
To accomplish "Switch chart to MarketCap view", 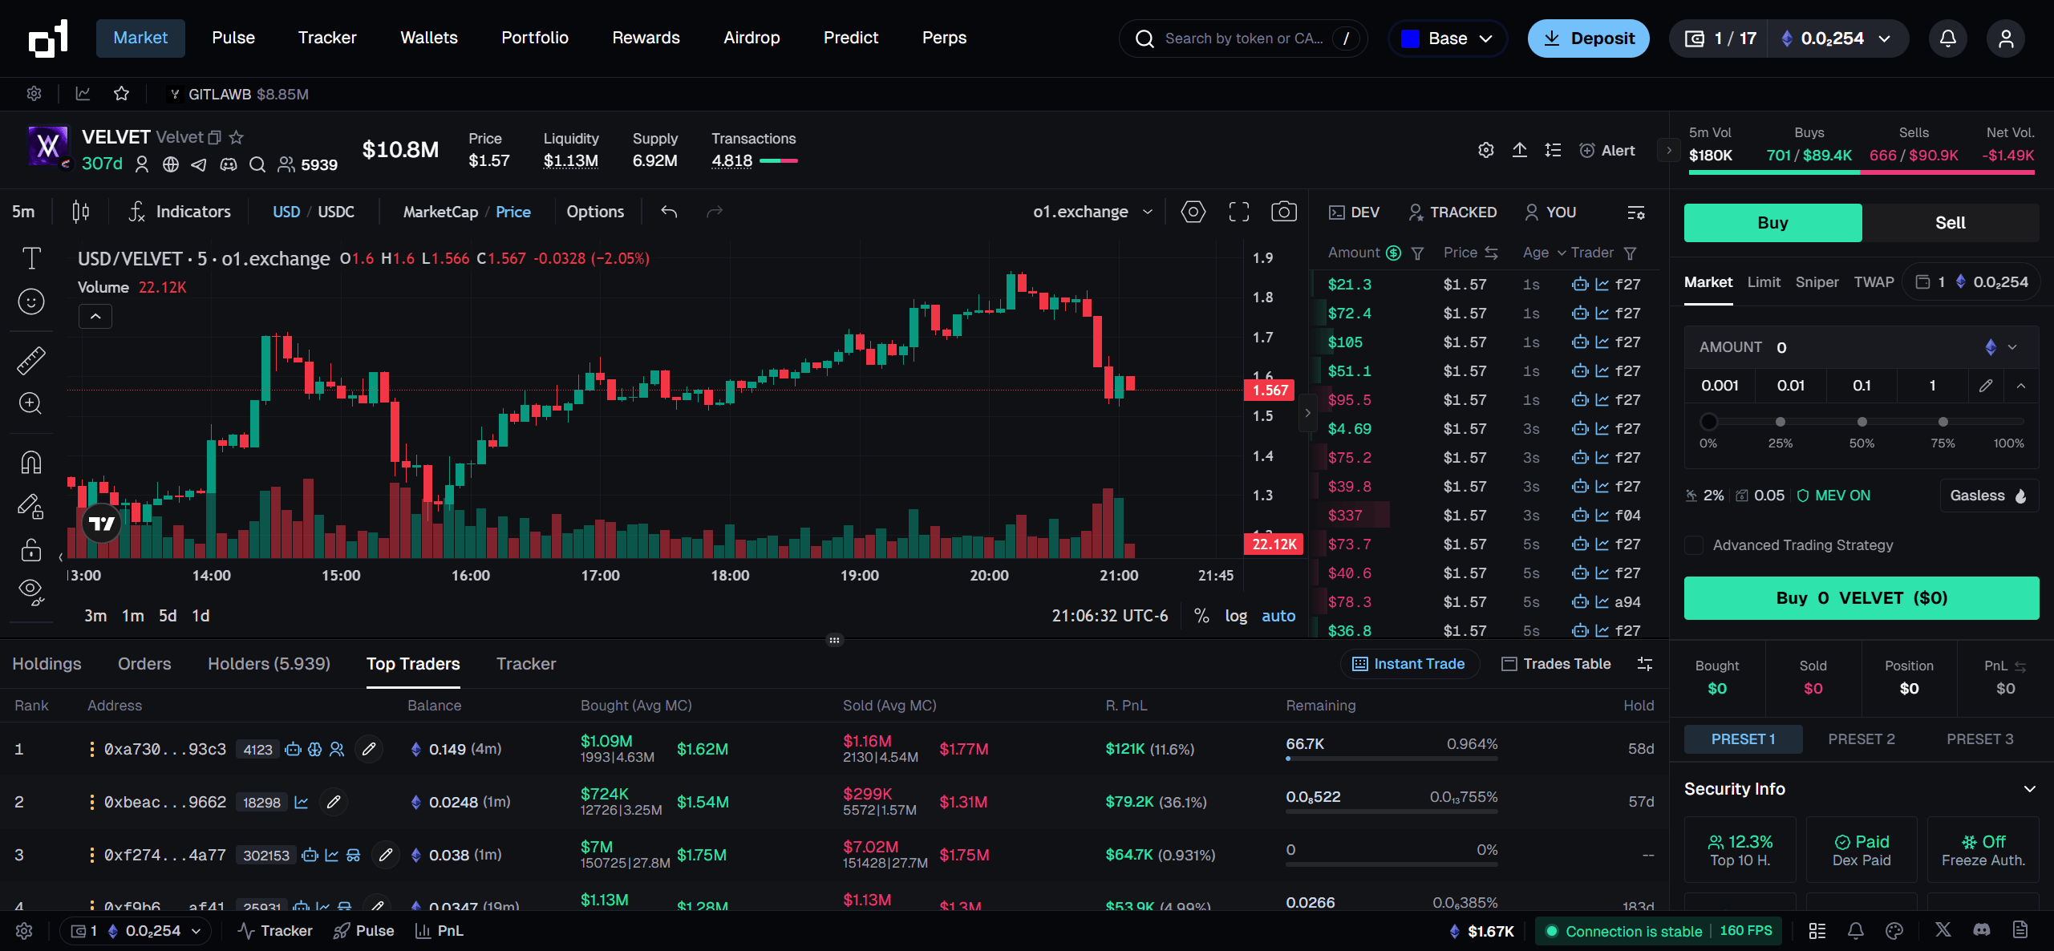I will click(x=440, y=212).
